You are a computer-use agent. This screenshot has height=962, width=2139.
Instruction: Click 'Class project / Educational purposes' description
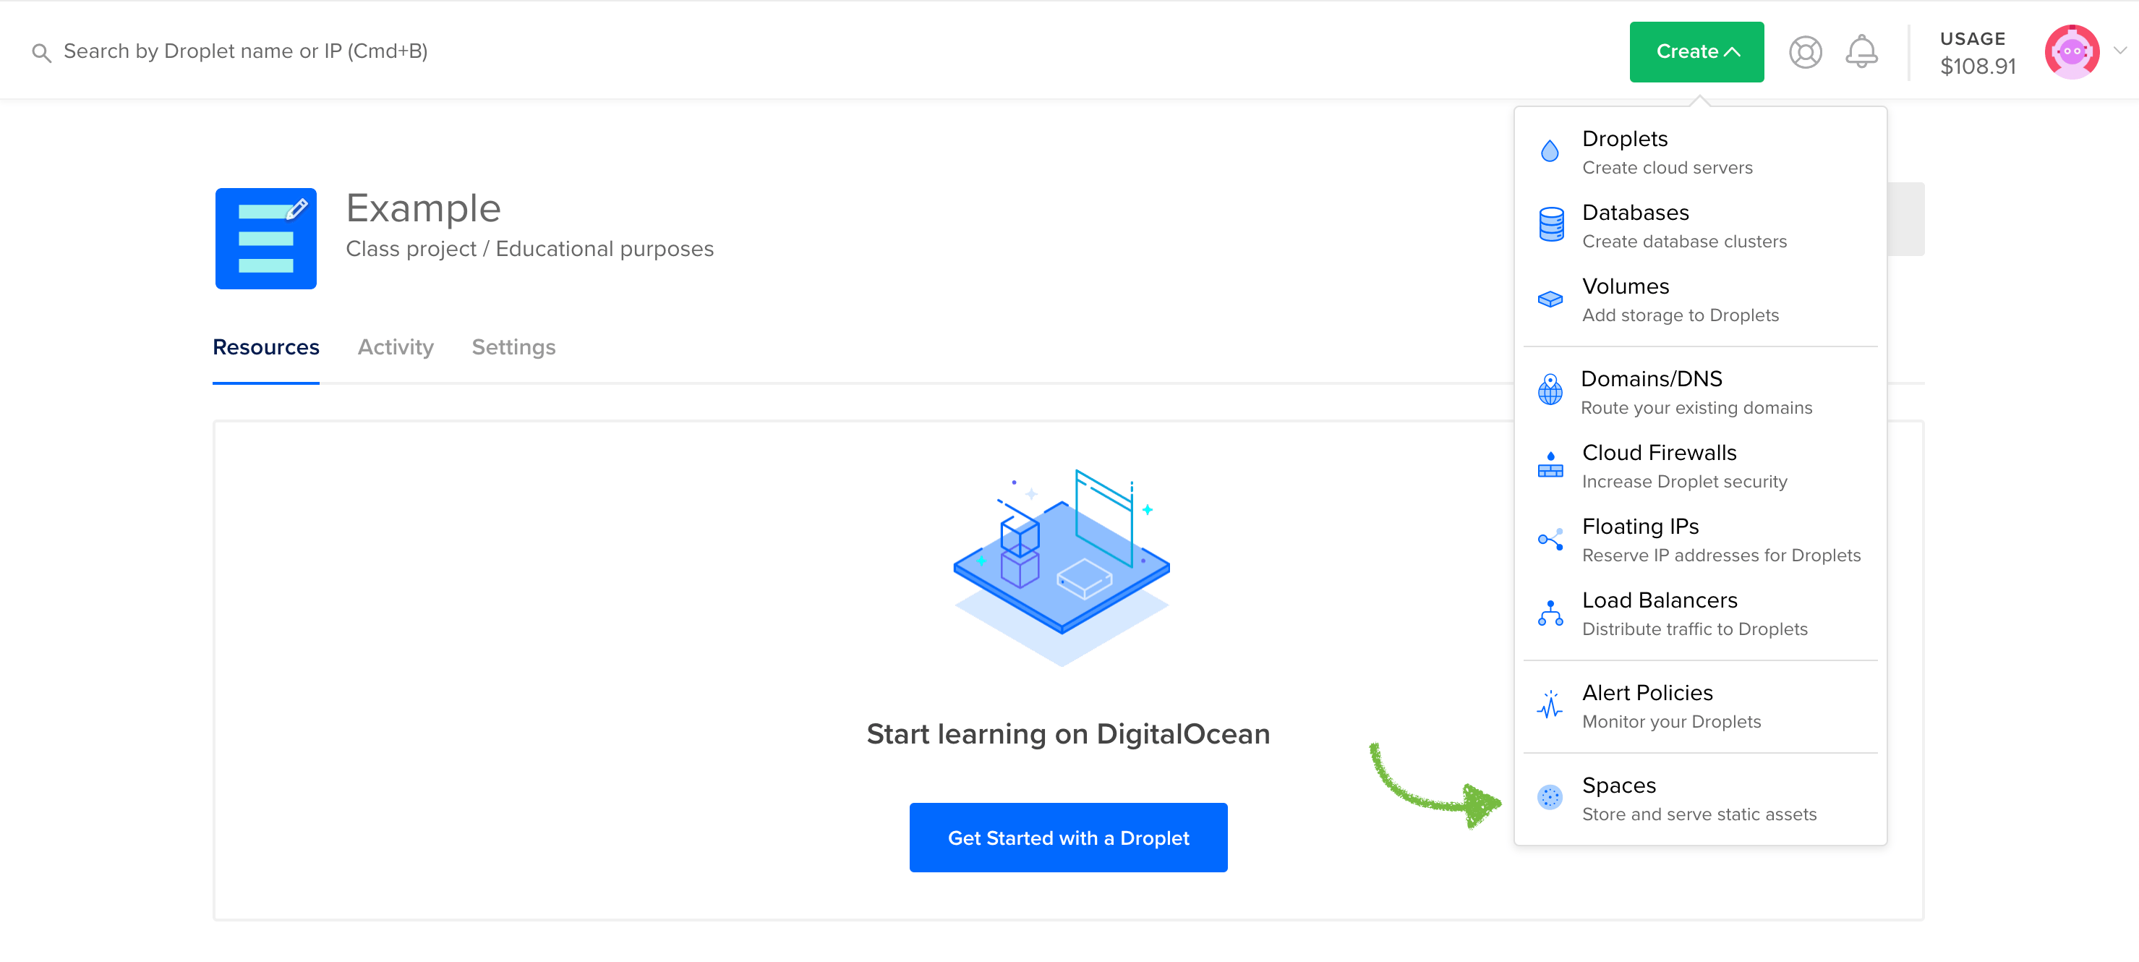(x=529, y=250)
